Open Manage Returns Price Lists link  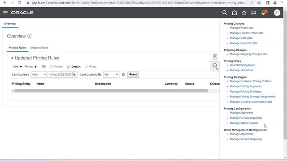click(246, 33)
